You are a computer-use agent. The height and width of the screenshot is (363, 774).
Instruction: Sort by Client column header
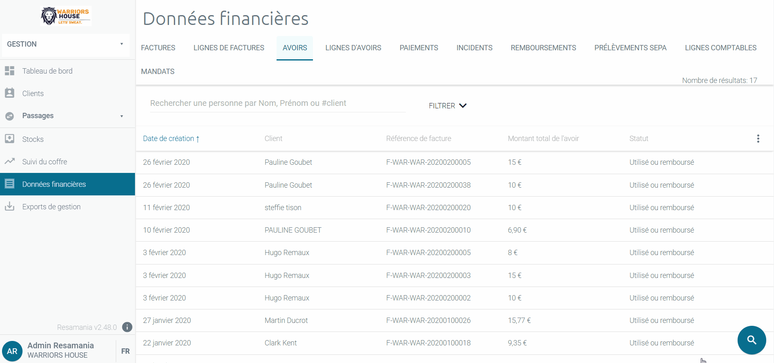[x=273, y=139]
